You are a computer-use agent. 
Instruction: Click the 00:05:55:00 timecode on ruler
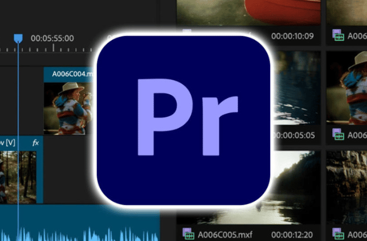pyautogui.click(x=52, y=38)
